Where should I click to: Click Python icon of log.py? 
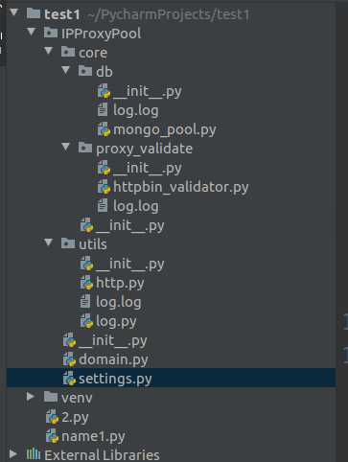pyautogui.click(x=86, y=321)
